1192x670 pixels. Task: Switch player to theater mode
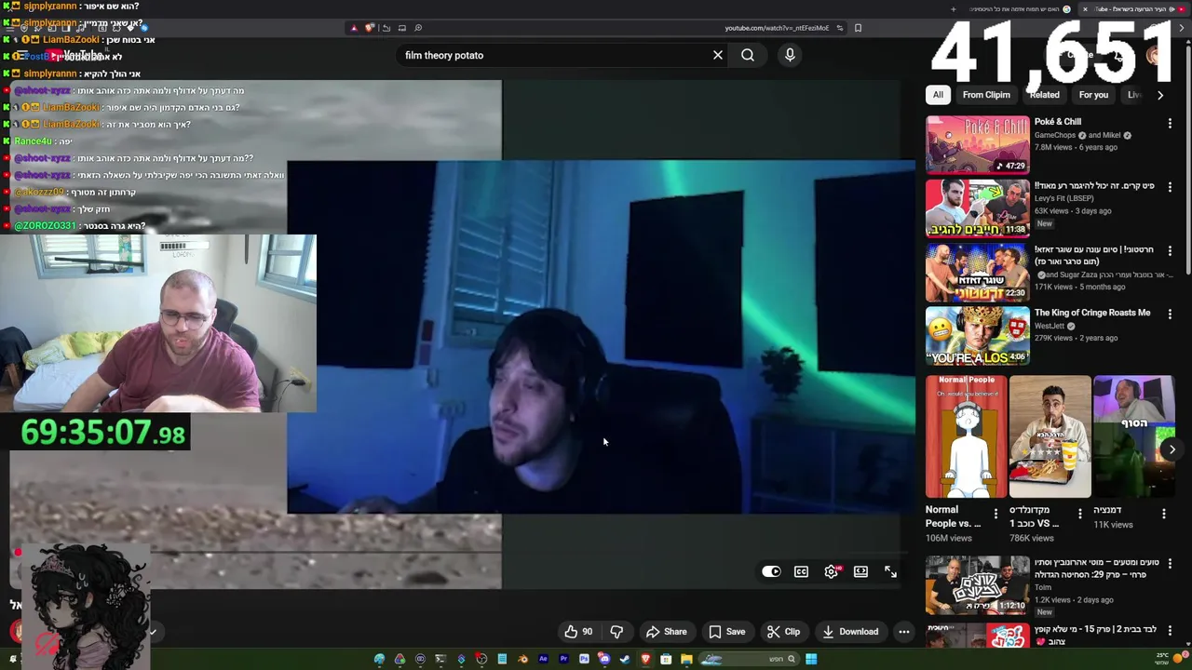point(860,572)
